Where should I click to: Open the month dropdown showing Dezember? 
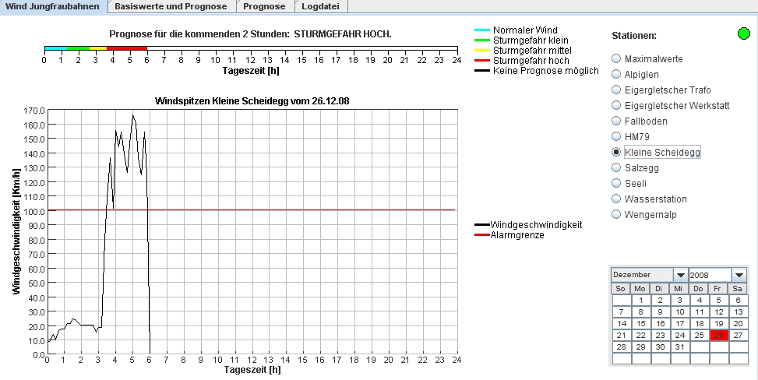click(680, 275)
